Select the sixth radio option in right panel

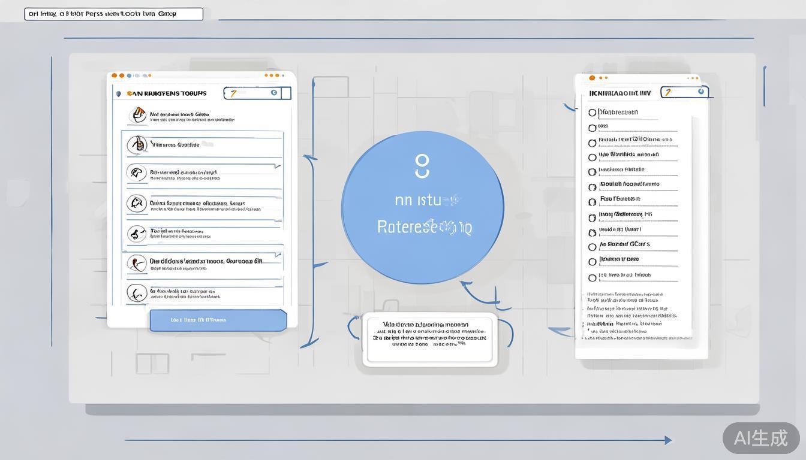click(x=593, y=187)
